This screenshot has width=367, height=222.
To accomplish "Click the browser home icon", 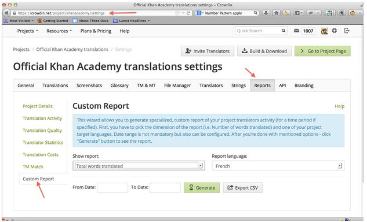I will pos(276,13).
